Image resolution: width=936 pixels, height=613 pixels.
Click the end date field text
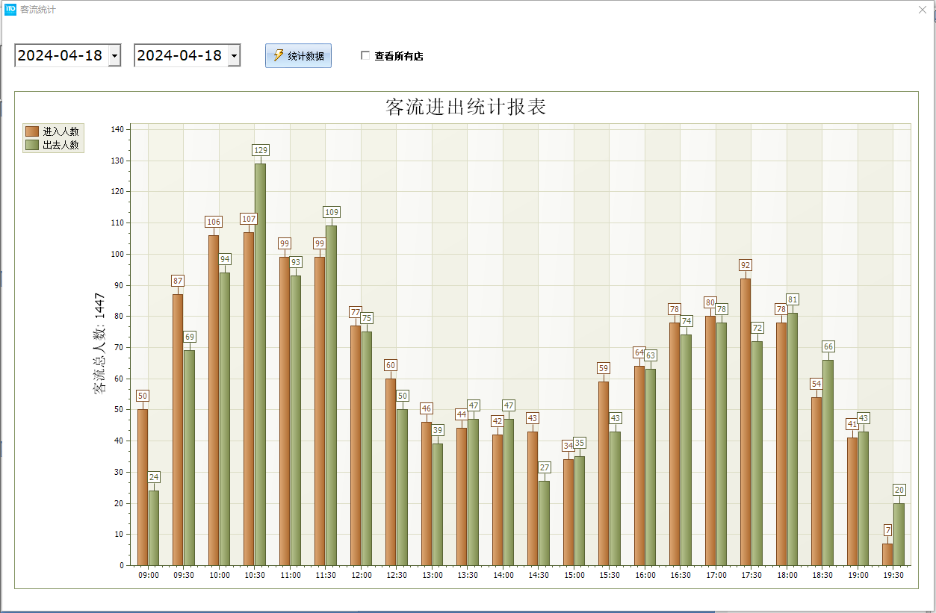[x=179, y=56]
